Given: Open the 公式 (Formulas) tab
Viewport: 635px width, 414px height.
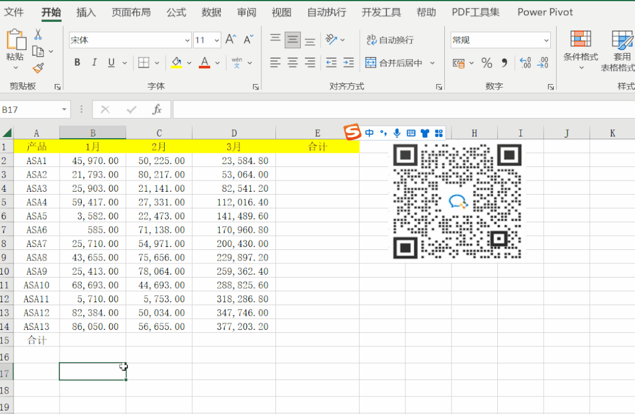Looking at the screenshot, I should click(x=176, y=12).
